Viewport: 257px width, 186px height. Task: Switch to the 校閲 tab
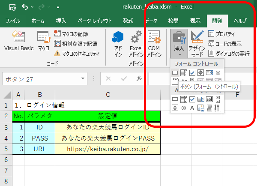pyautogui.click(x=173, y=21)
